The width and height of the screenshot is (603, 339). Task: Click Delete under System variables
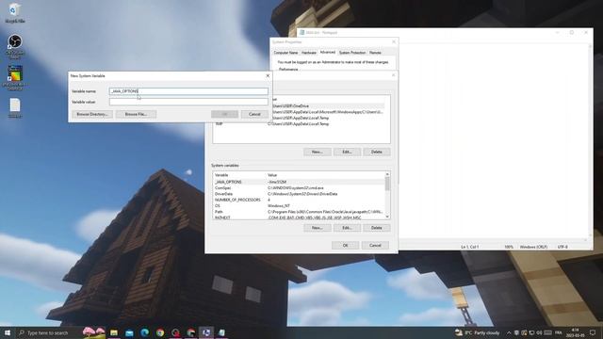click(x=377, y=228)
